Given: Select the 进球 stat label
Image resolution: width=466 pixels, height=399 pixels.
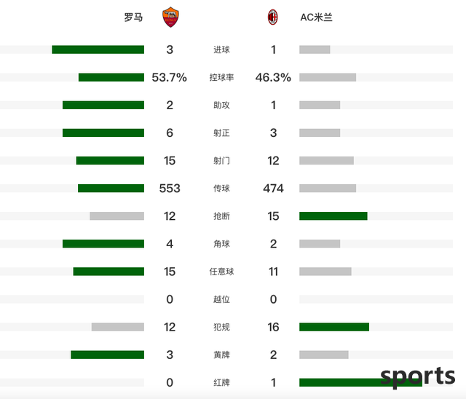Looking at the screenshot, I should (221, 50).
